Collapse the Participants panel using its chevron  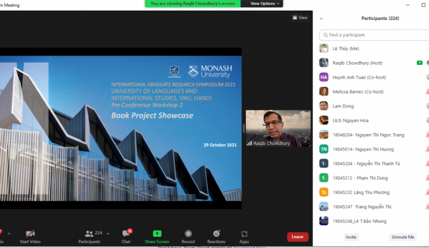click(x=321, y=19)
